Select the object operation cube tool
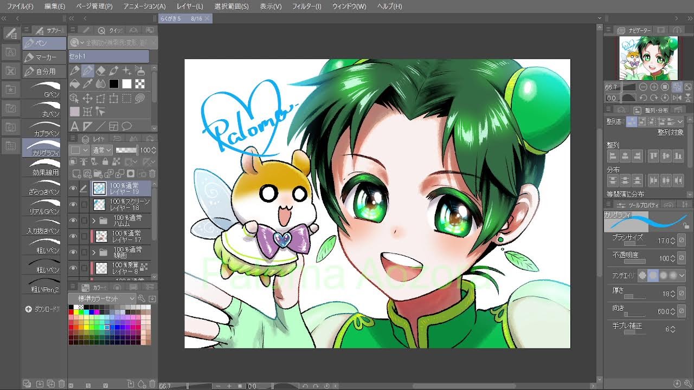Image resolution: width=694 pixels, height=390 pixels. tap(74, 98)
